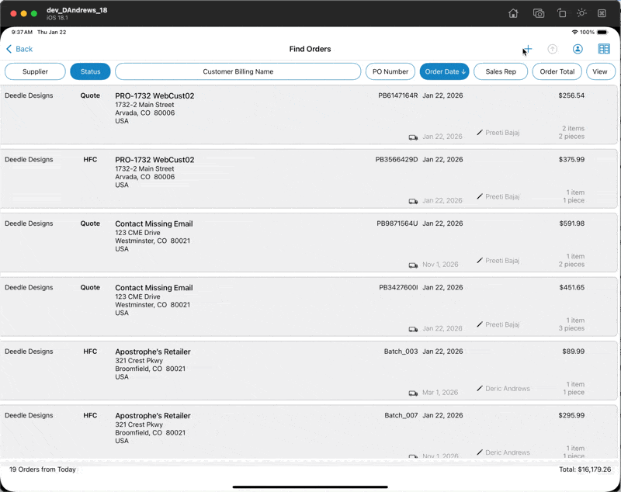
Task: Add a new order with plus icon
Action: [528, 49]
